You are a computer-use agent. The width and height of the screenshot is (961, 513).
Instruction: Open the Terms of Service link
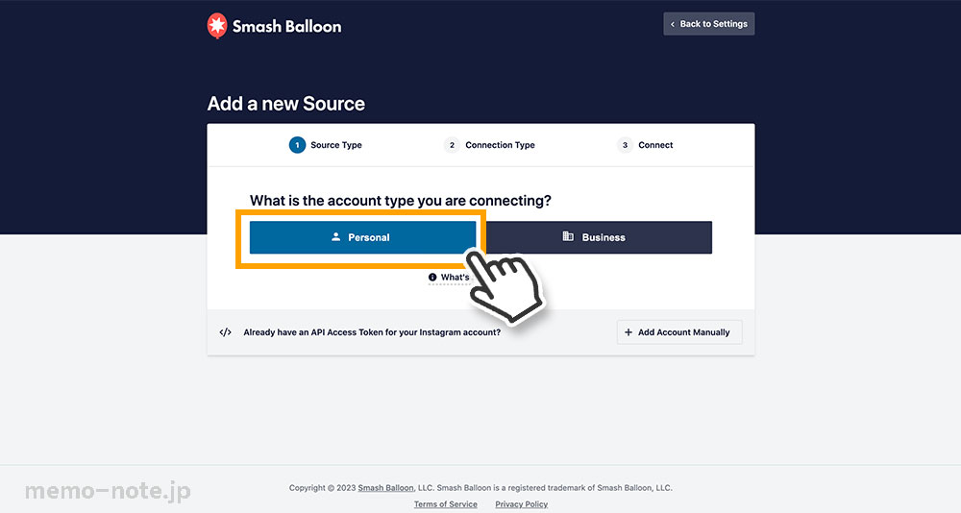[446, 504]
